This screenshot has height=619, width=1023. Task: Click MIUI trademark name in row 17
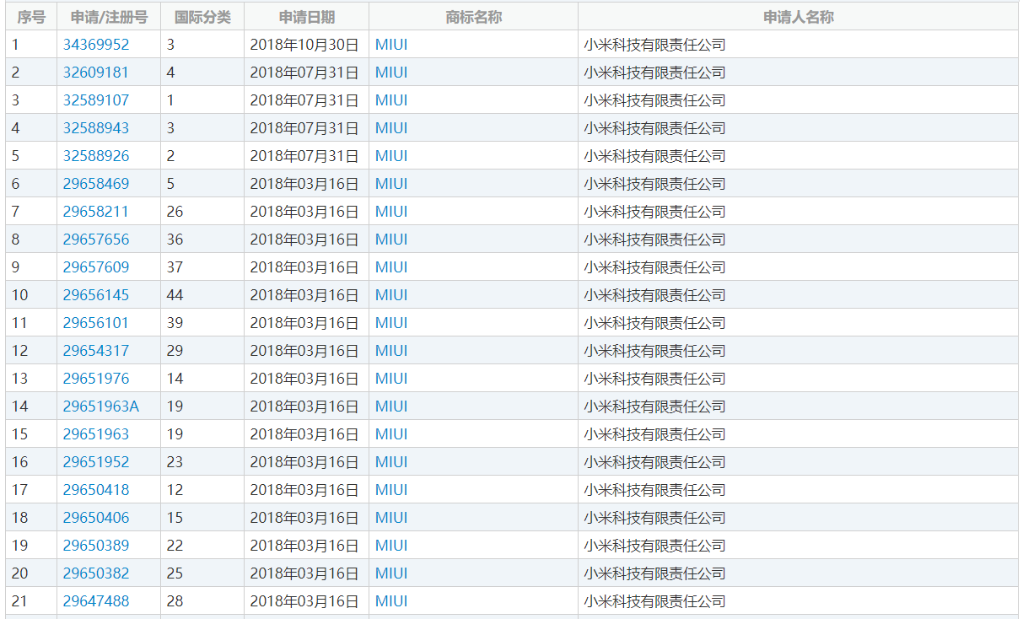pyautogui.click(x=391, y=490)
